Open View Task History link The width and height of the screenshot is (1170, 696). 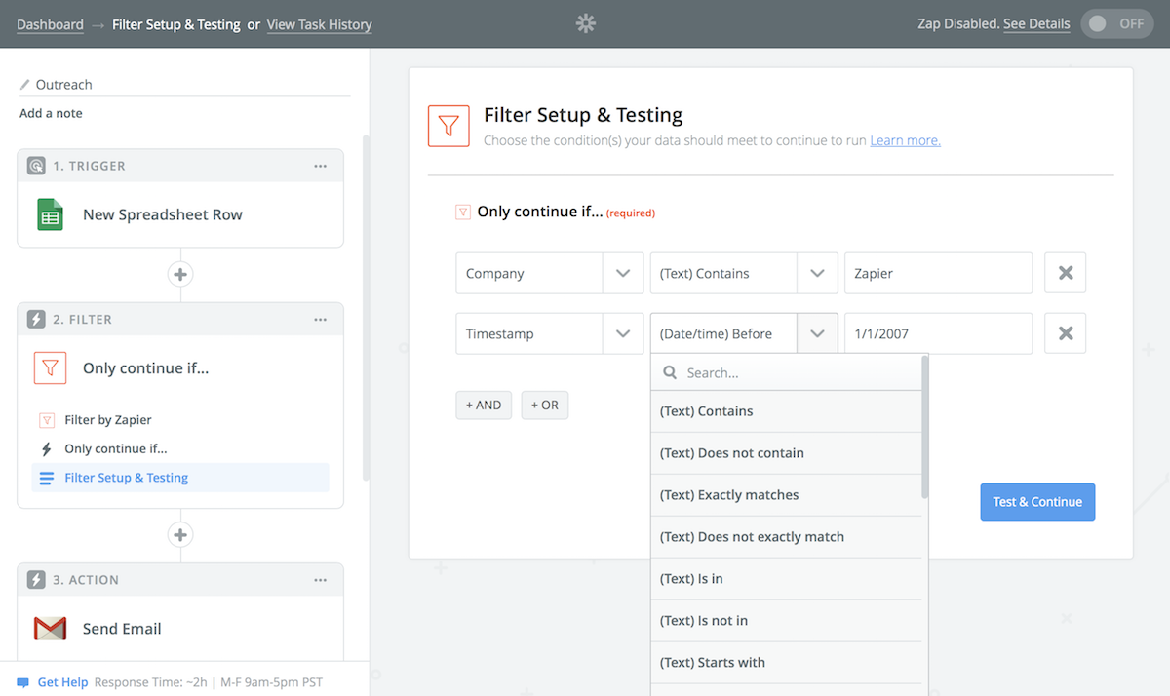point(319,24)
